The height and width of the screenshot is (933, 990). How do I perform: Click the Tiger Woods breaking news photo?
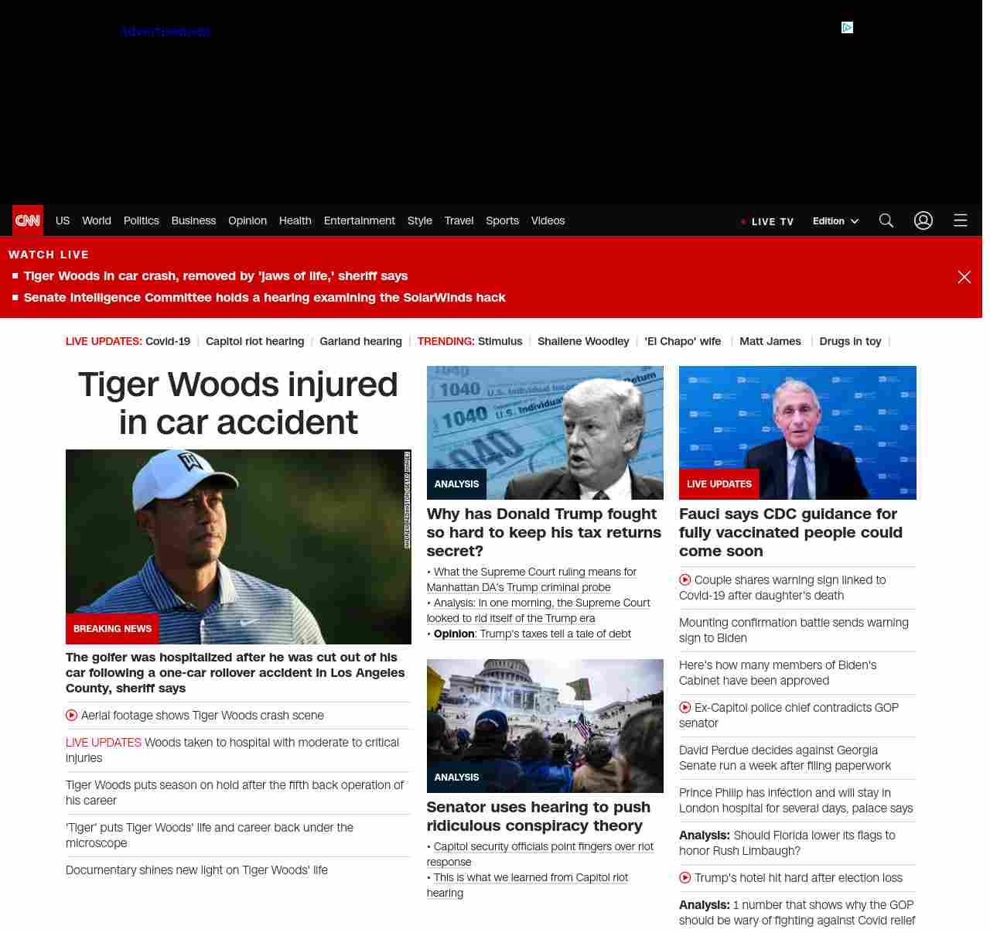point(238,546)
